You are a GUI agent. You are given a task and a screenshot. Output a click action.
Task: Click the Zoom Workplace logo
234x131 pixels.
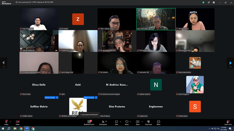(7, 3)
